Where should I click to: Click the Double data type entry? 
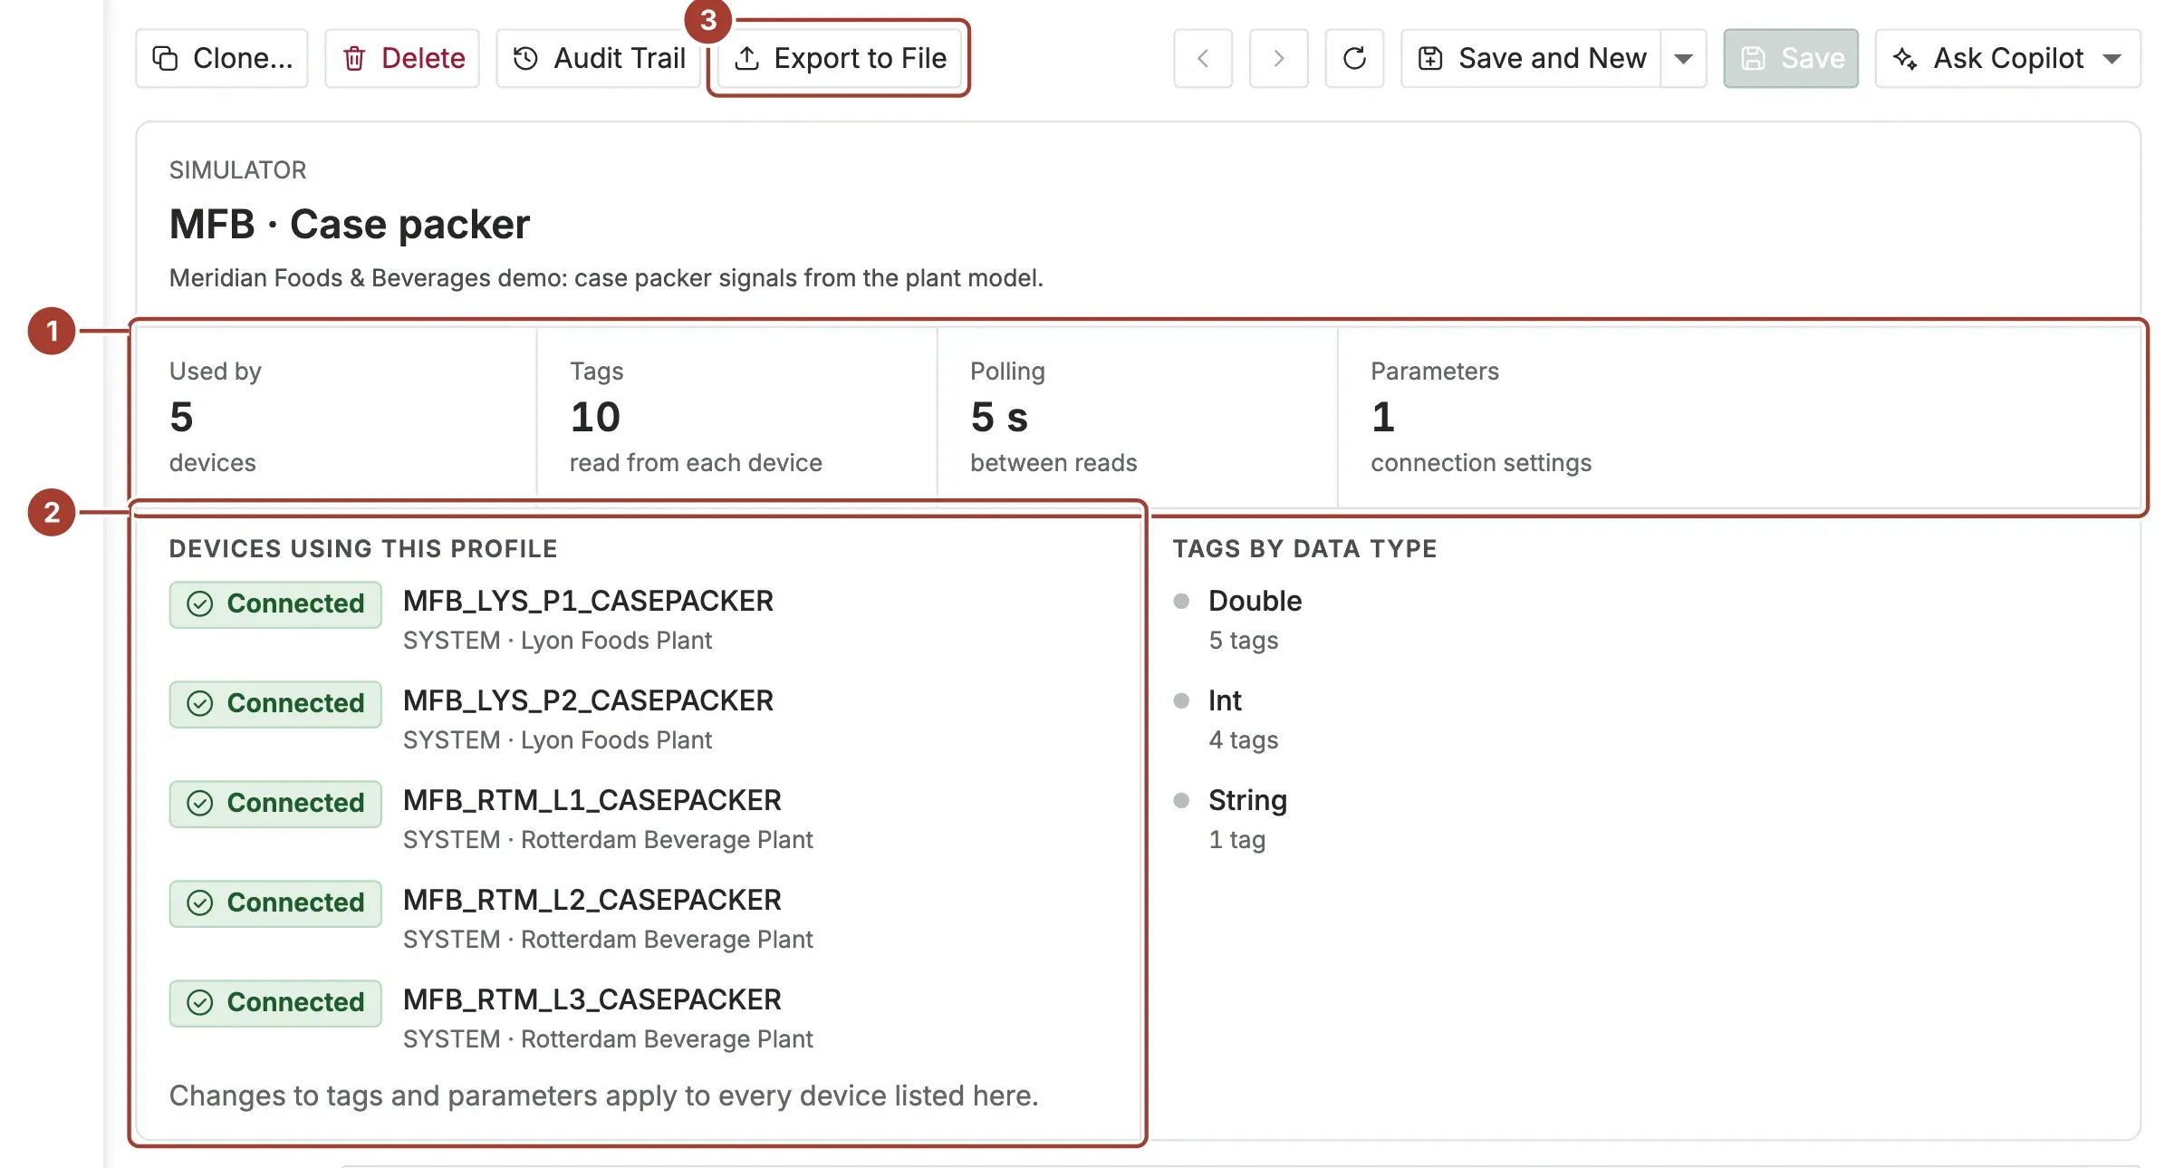[x=1255, y=601]
